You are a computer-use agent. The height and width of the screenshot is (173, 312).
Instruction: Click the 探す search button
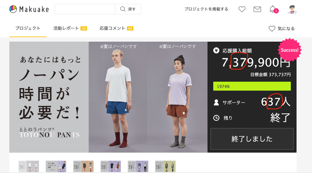128,9
